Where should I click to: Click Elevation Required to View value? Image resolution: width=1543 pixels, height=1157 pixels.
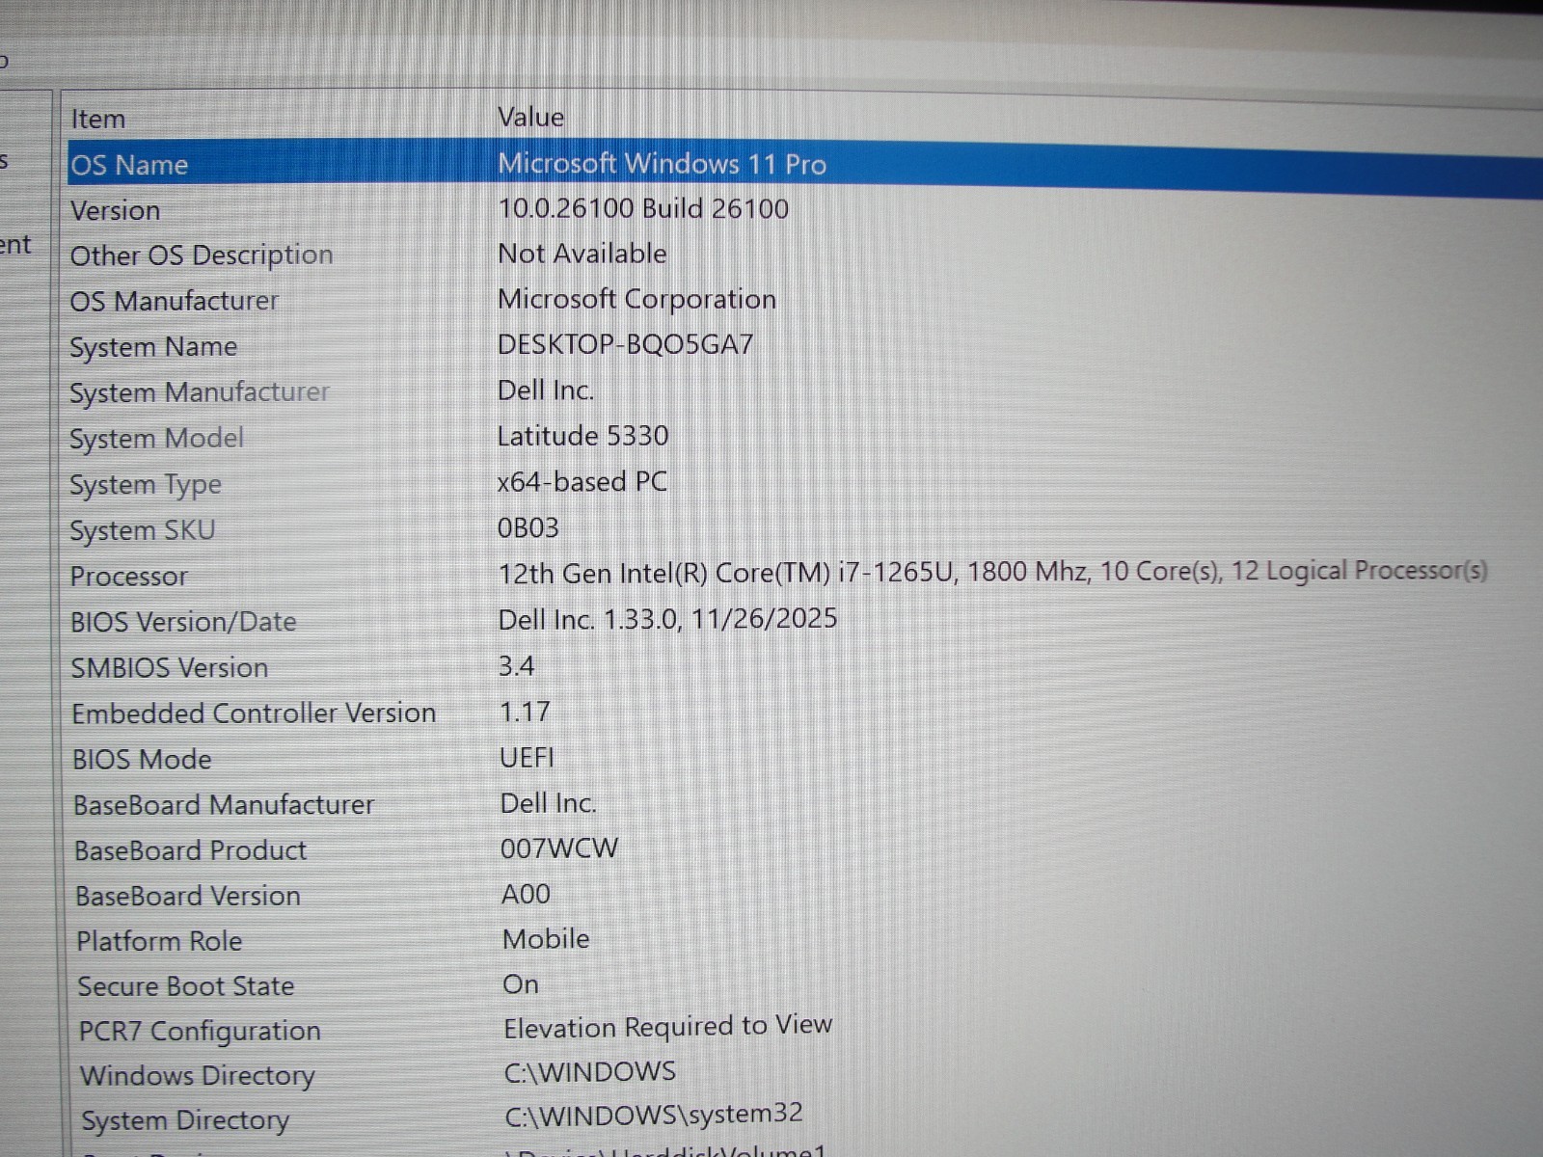667,1027
